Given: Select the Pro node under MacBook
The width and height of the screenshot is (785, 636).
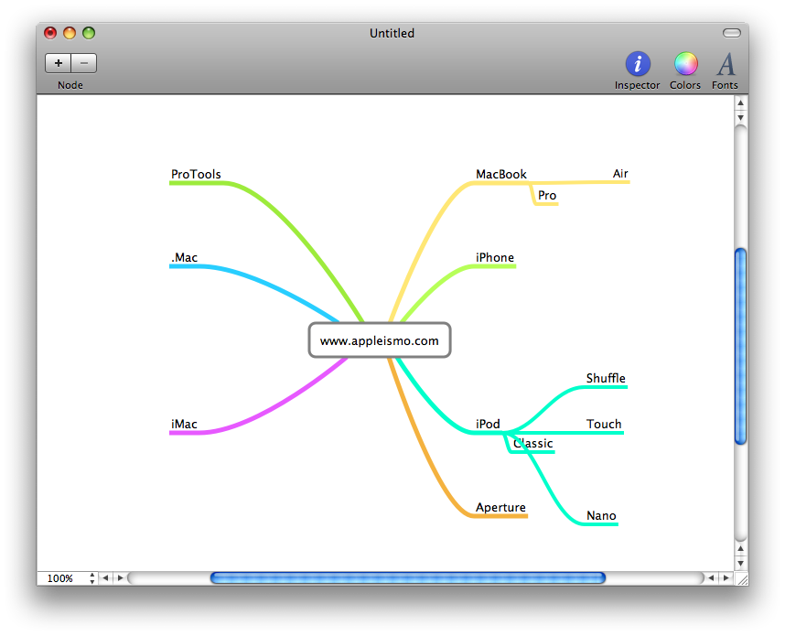Looking at the screenshot, I should [x=547, y=195].
